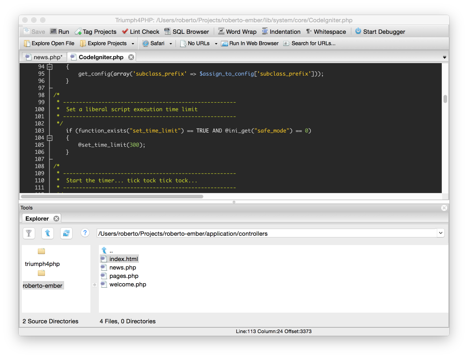This screenshot has height=358, width=468.
Task: Select news.php in file list
Action: coord(118,267)
